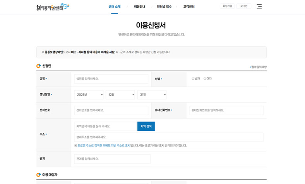Viewport: 305px width, 184px height.
Task: Click the 전화번호 input field
Action: click(x=111, y=110)
